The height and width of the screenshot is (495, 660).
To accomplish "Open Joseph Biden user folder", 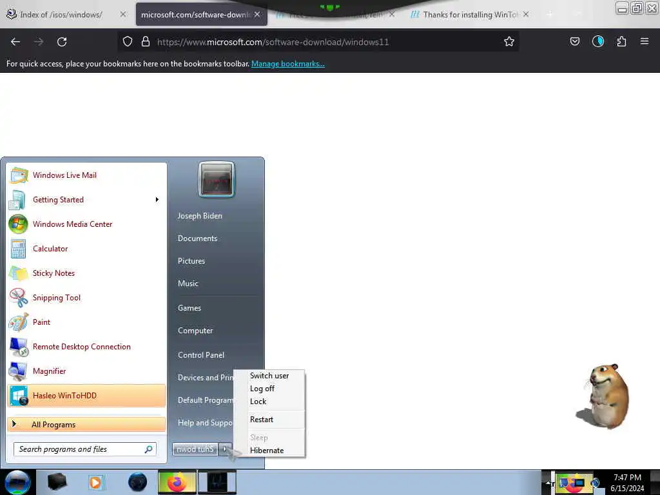I will (200, 215).
